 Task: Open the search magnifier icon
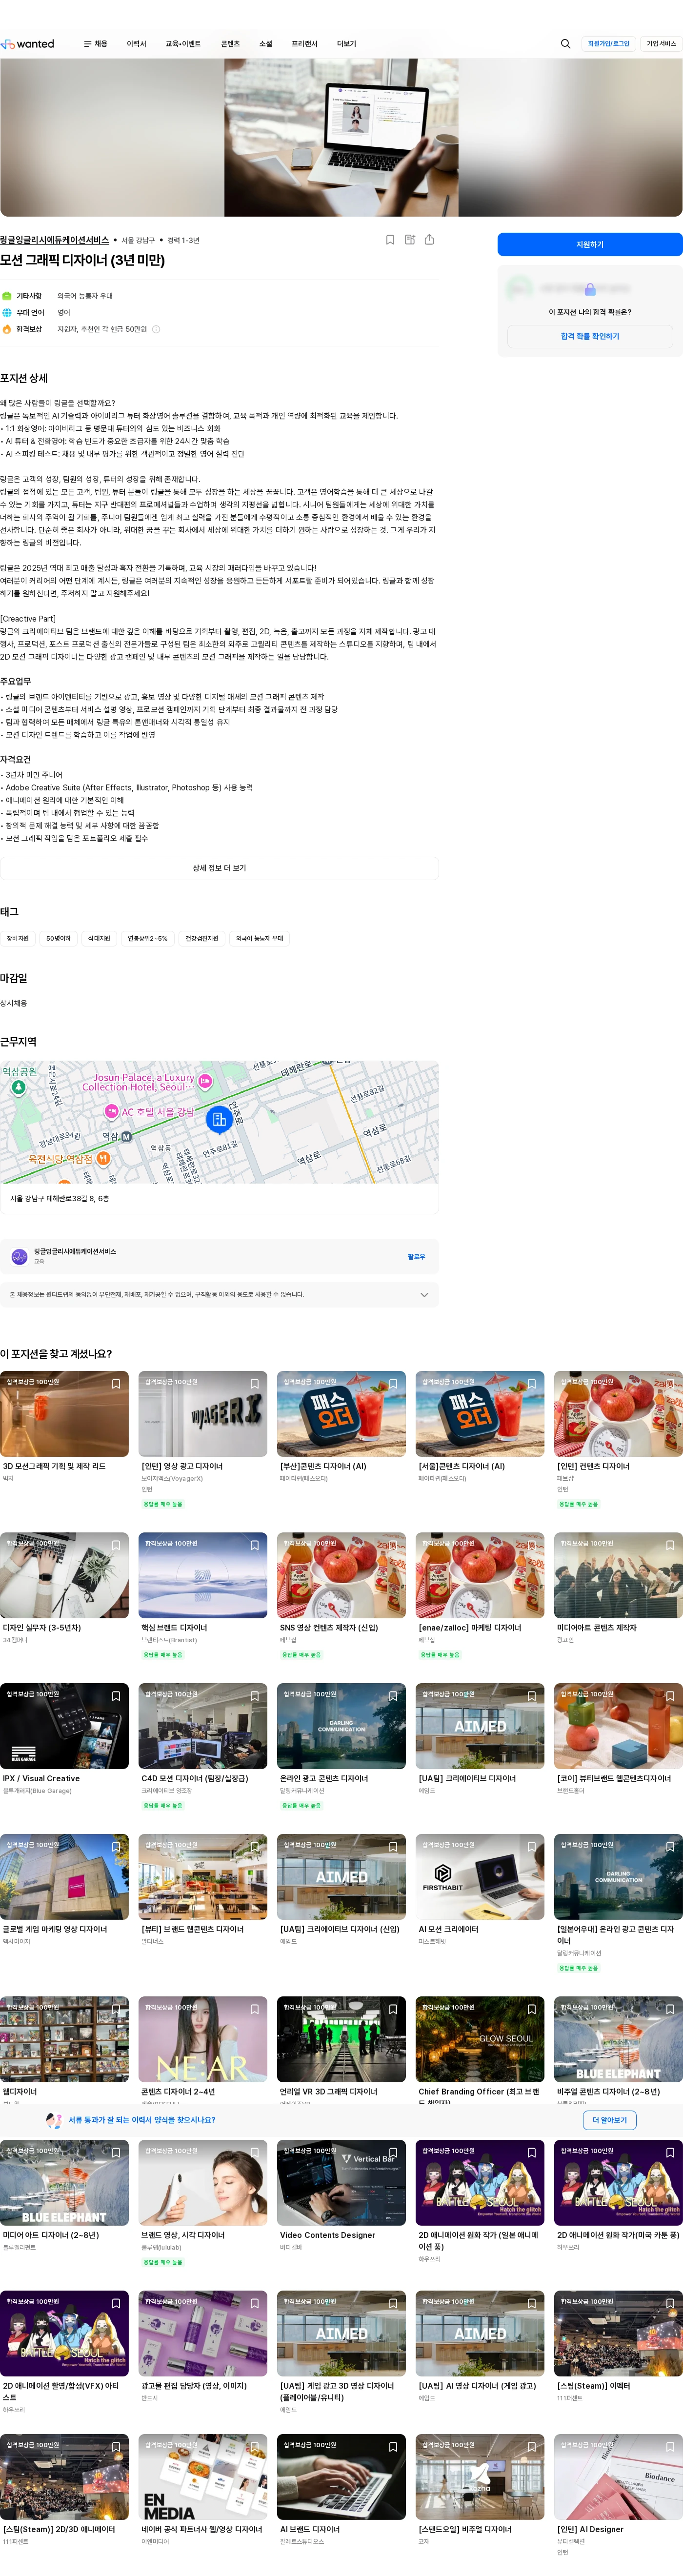point(565,44)
